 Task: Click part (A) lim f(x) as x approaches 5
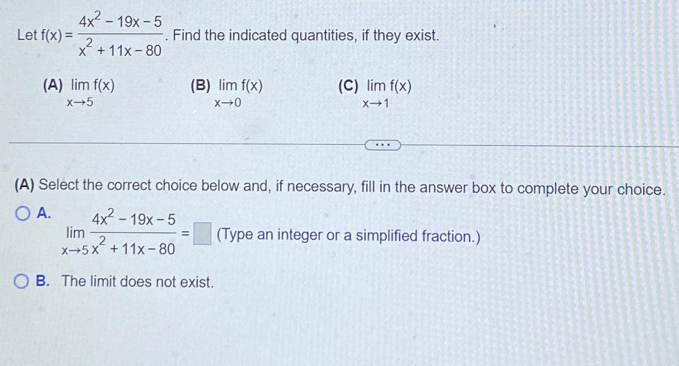78,92
